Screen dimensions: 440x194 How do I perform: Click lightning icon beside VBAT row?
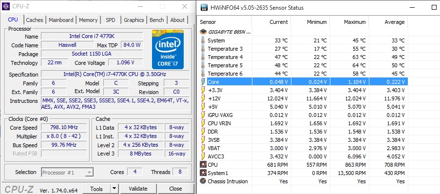[x=203, y=148]
